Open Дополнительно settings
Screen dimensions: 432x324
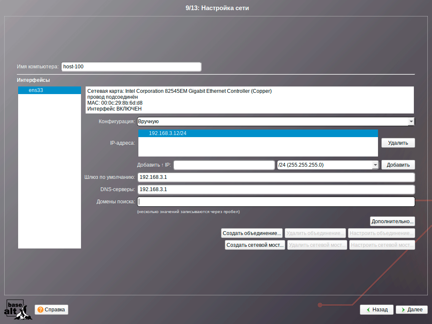(x=392, y=221)
